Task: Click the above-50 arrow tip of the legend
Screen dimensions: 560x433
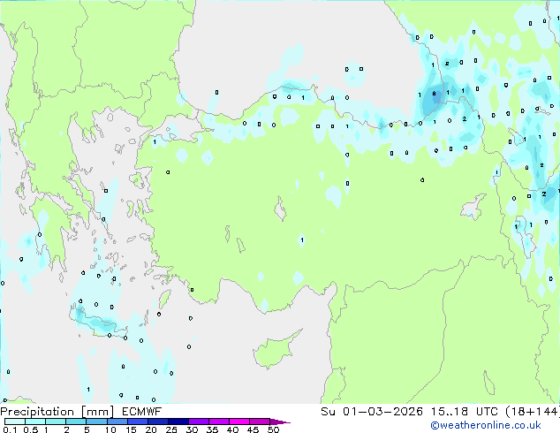Action: pos(280,422)
